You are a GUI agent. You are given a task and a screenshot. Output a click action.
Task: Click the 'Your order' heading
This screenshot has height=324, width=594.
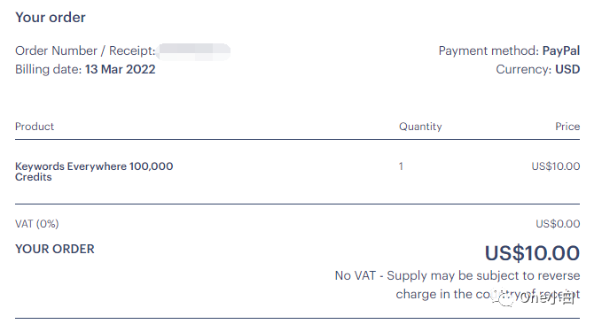click(51, 18)
